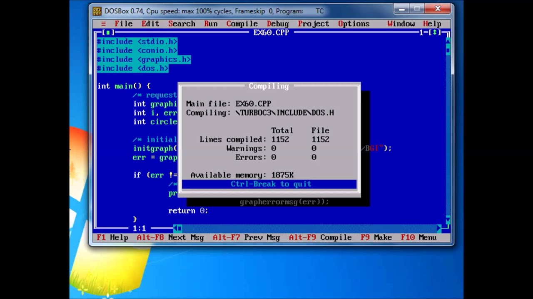This screenshot has width=533, height=299.
Task: Open the Help menu
Action: tap(432, 24)
